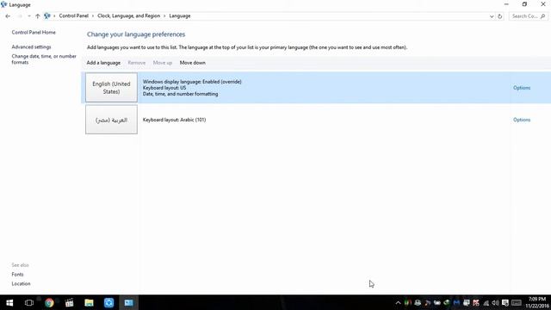Open the blue circular app on the taskbar
The image size is (551, 310).
click(109, 302)
